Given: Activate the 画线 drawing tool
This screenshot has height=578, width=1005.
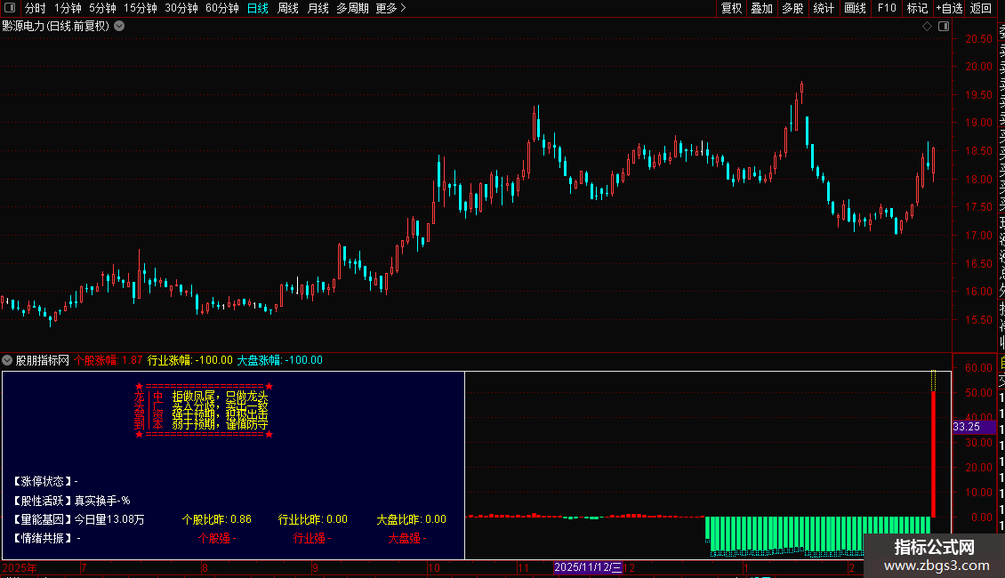Looking at the screenshot, I should (855, 8).
